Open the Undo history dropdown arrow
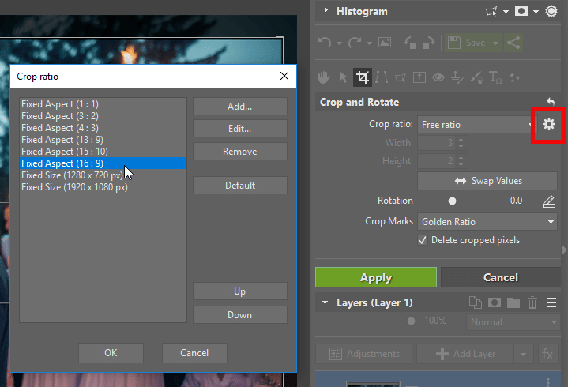 click(339, 43)
